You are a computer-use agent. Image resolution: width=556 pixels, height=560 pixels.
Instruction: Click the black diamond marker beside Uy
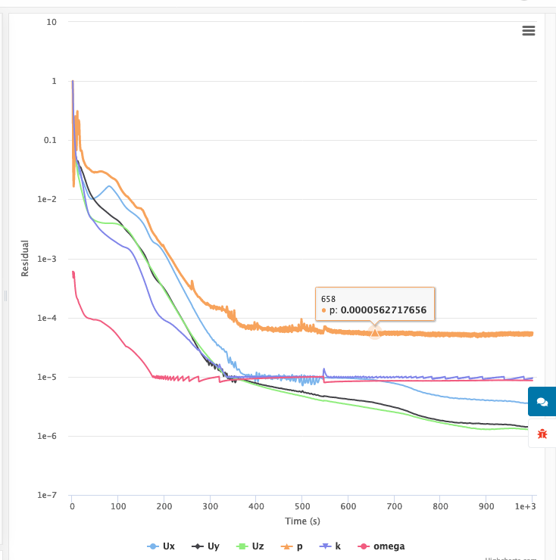click(198, 546)
